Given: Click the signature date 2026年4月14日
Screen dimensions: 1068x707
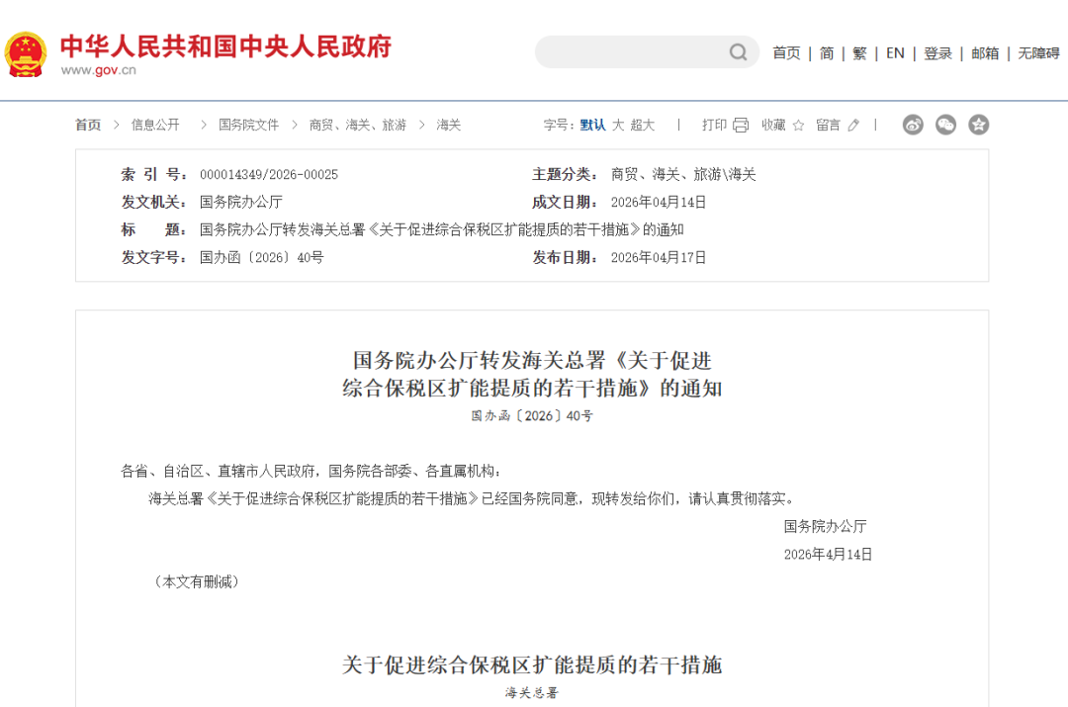Looking at the screenshot, I should click(828, 555).
